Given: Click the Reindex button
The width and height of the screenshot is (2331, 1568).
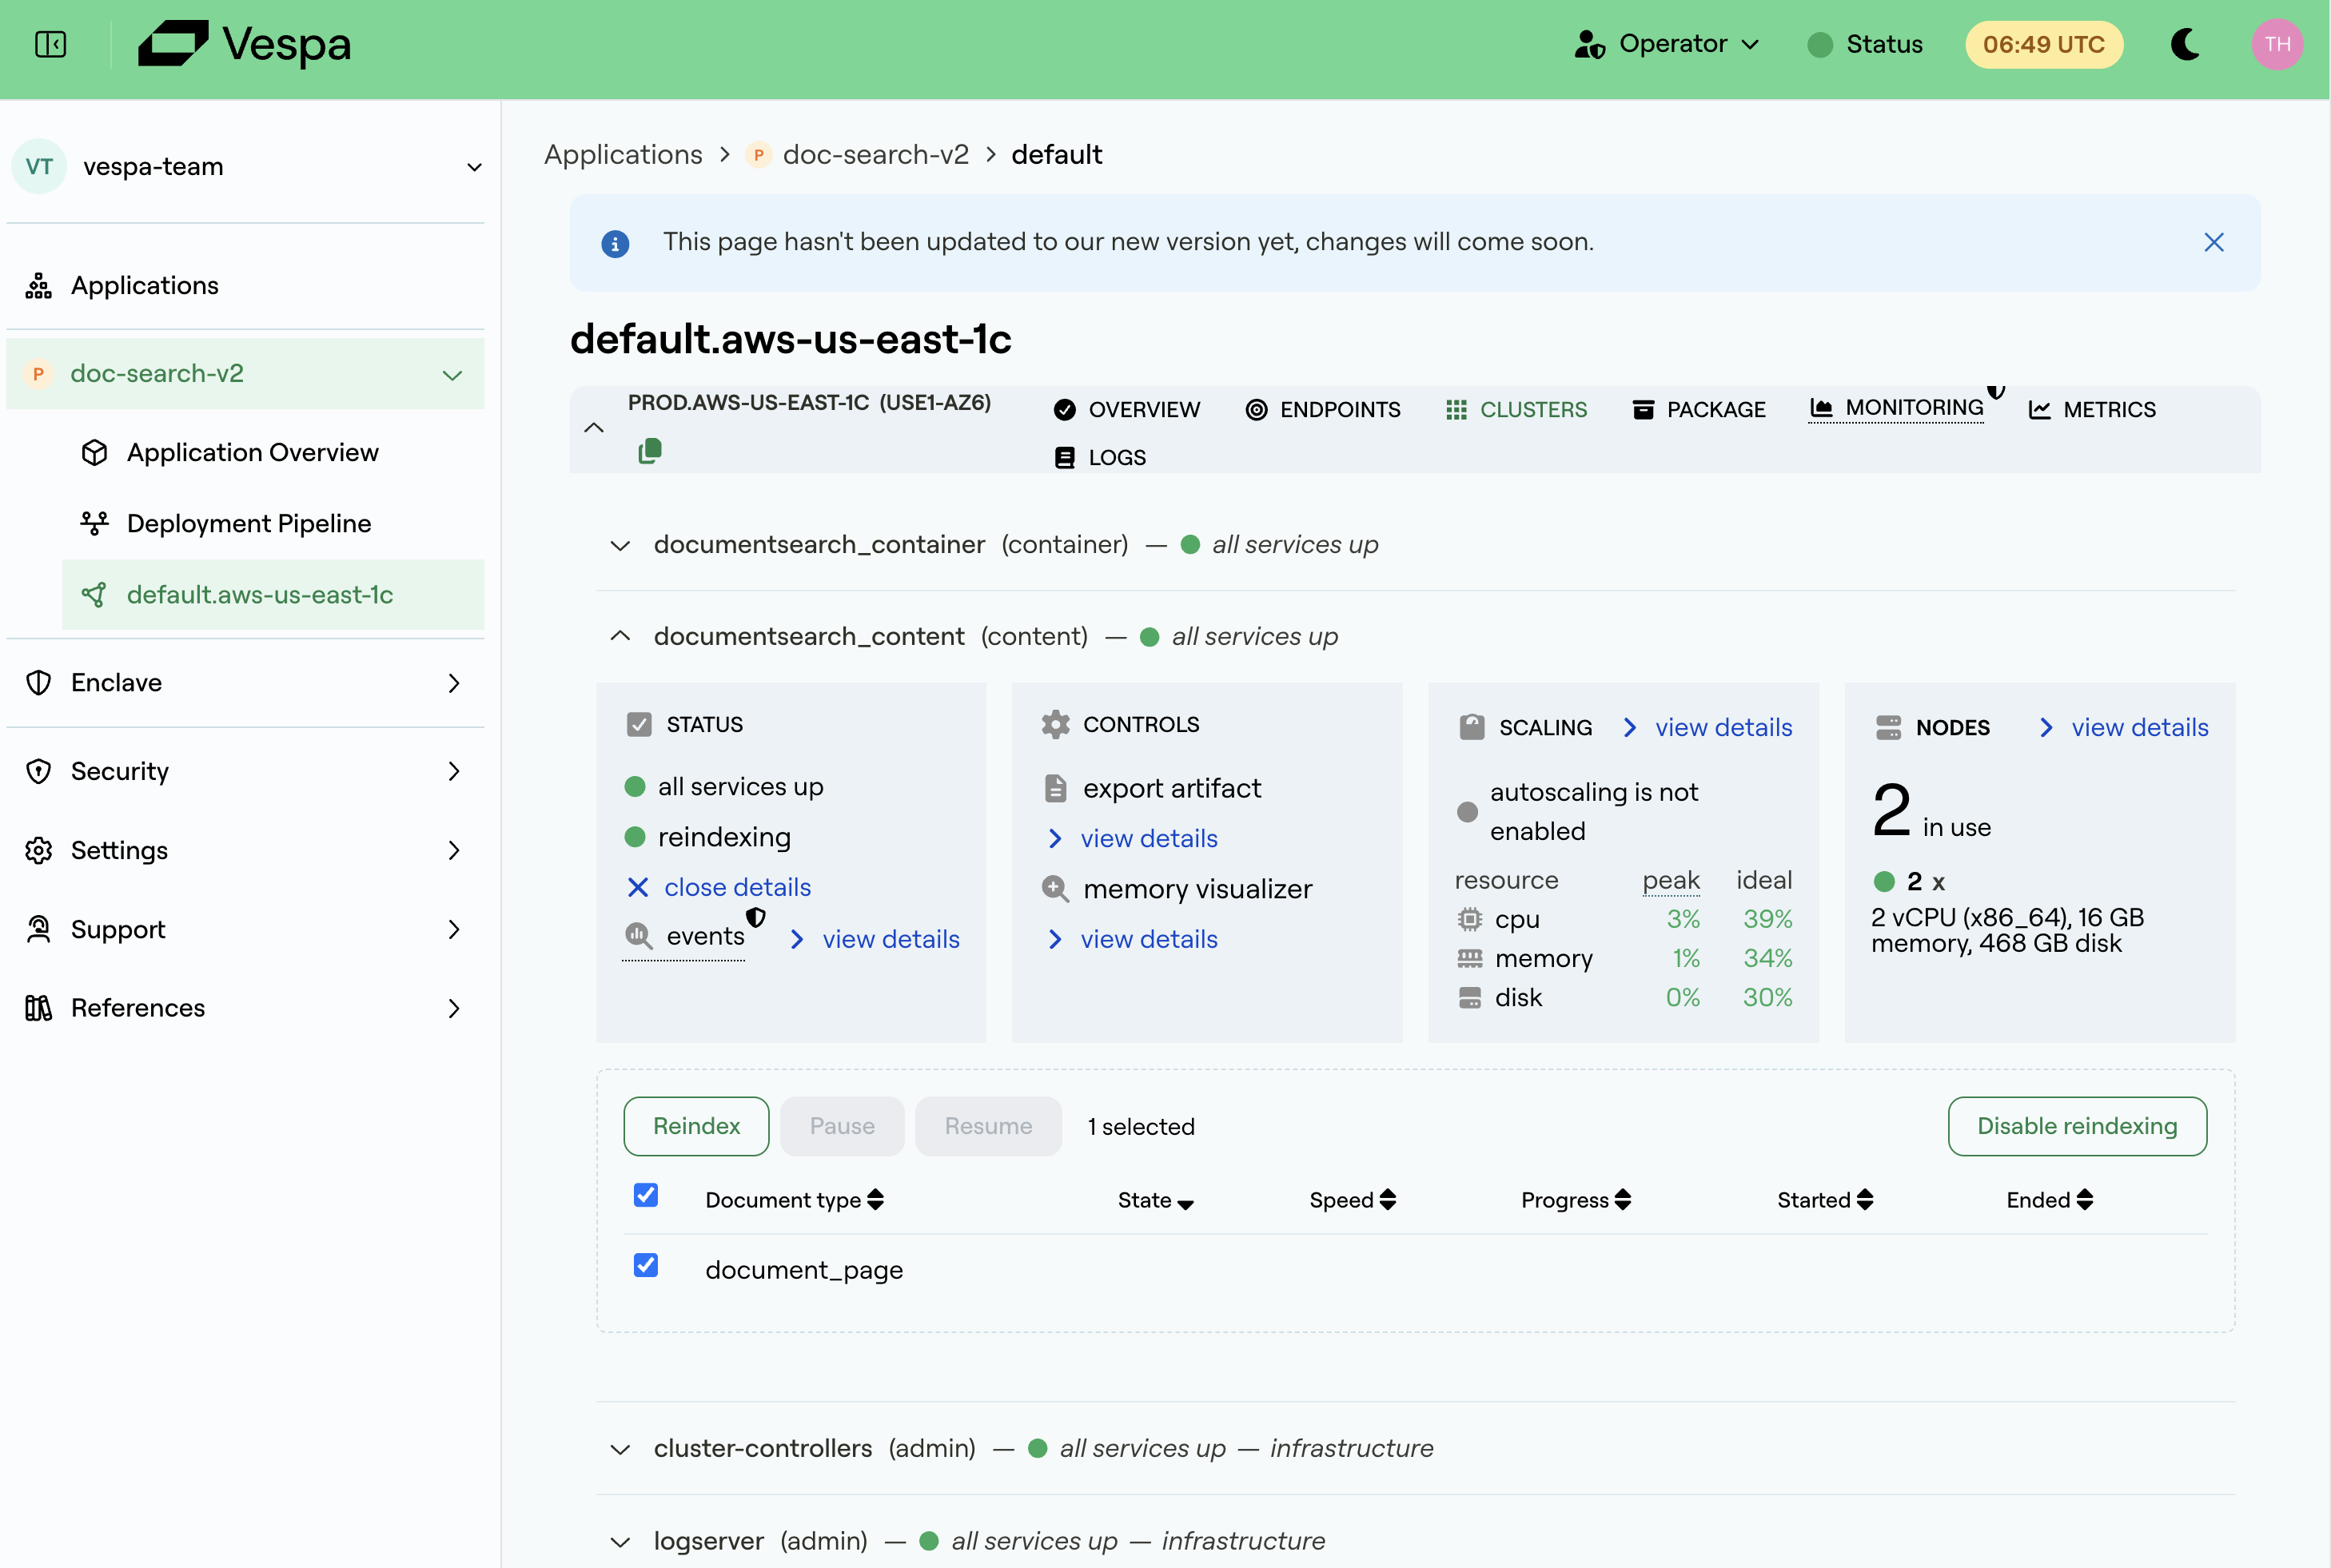Looking at the screenshot, I should pos(696,1126).
